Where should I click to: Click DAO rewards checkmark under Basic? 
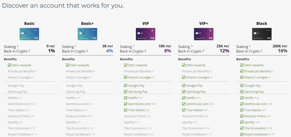pyautogui.click(x=10, y=65)
